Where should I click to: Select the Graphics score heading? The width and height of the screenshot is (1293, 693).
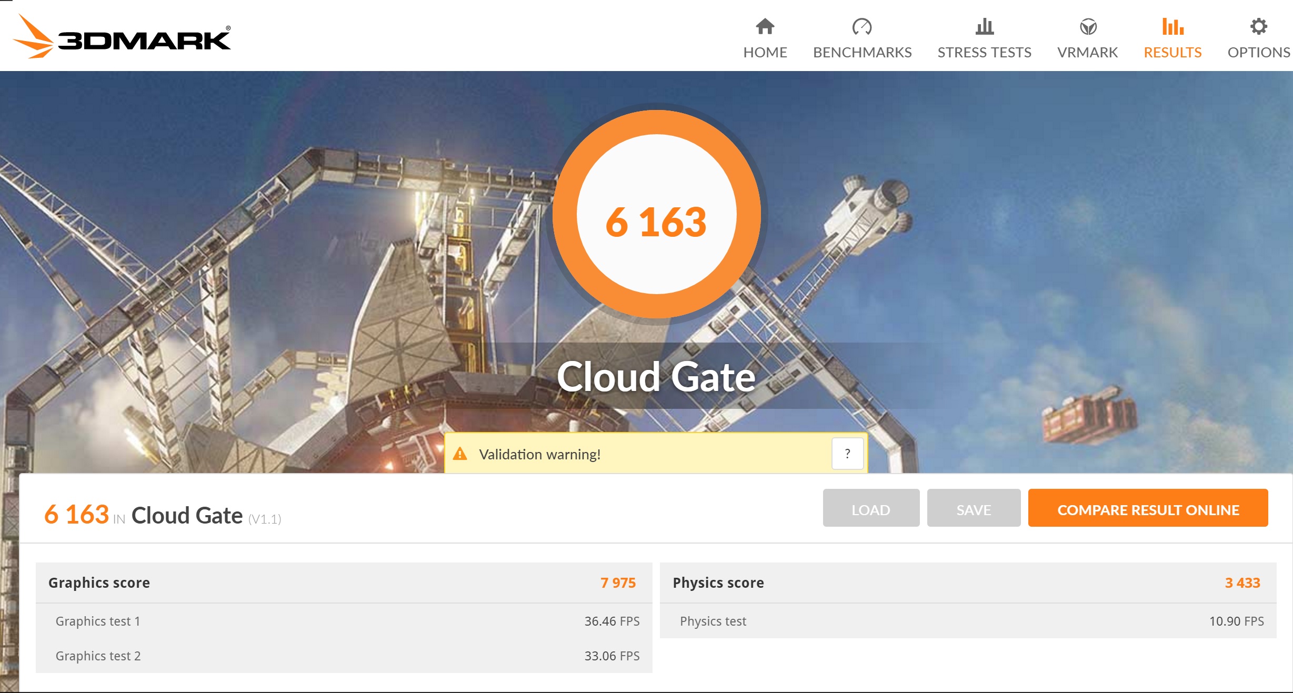pos(99,582)
